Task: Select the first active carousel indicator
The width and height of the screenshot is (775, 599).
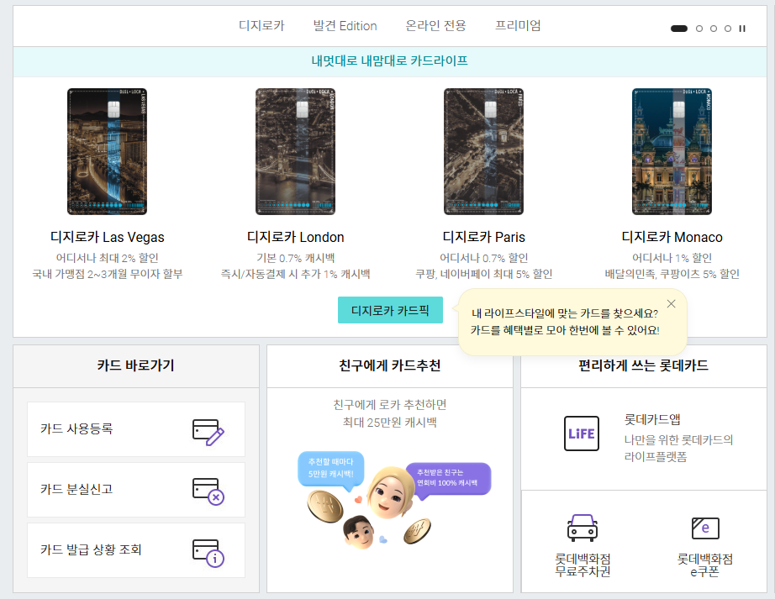Action: (678, 29)
